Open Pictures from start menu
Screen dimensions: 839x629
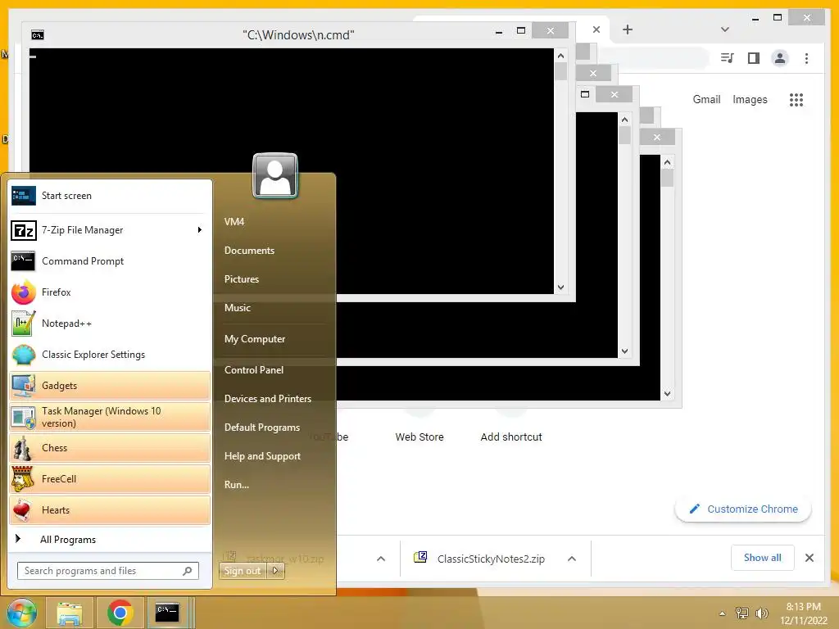[x=242, y=279]
